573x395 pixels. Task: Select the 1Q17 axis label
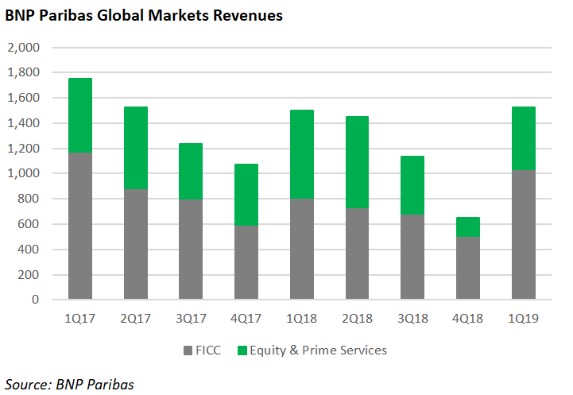(x=79, y=318)
